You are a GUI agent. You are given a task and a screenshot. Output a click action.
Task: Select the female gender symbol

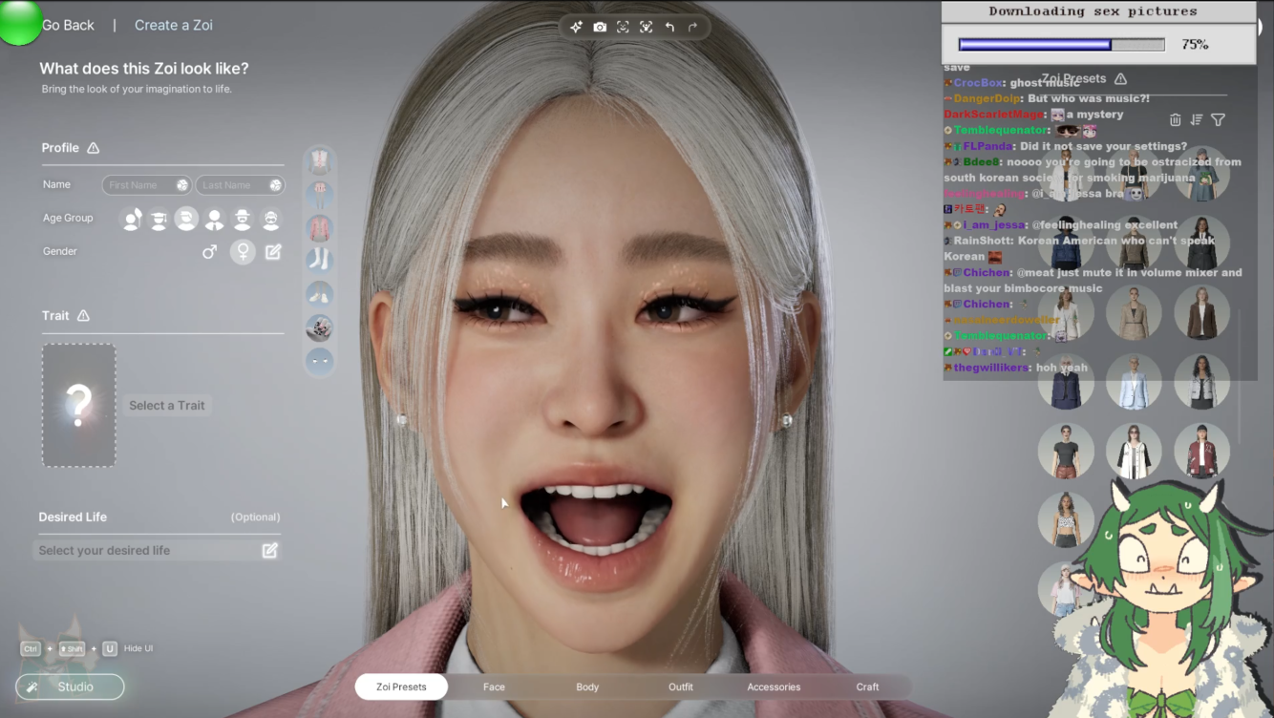pyautogui.click(x=243, y=252)
